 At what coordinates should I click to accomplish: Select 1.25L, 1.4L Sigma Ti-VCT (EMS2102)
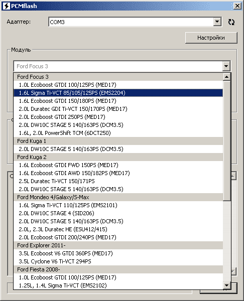tap(118, 285)
